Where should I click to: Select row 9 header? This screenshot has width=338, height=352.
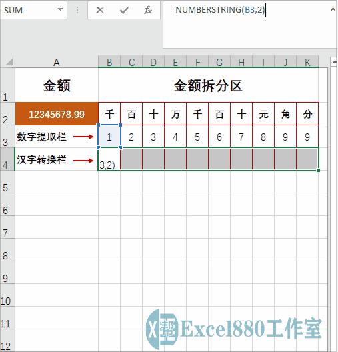coord(7,273)
